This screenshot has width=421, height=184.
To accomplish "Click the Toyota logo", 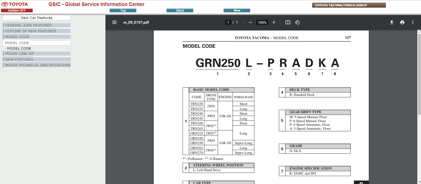I will [x=15, y=4].
